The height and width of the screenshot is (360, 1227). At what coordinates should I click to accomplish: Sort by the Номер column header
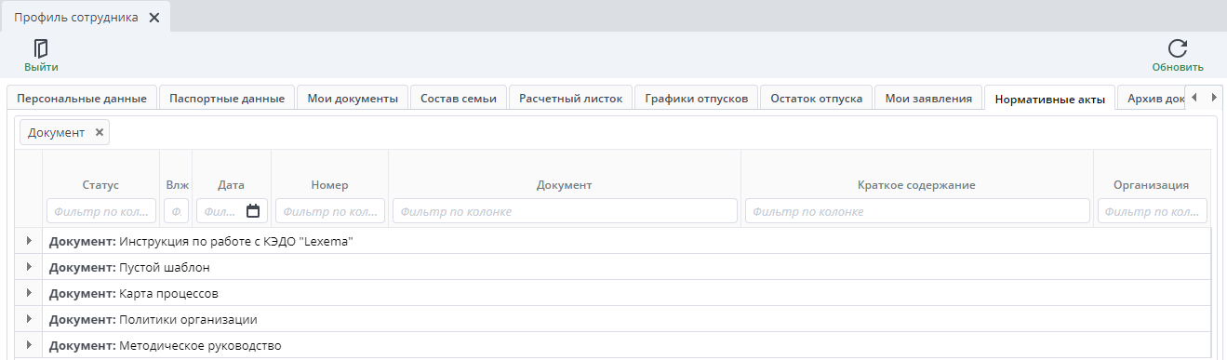pyautogui.click(x=329, y=185)
